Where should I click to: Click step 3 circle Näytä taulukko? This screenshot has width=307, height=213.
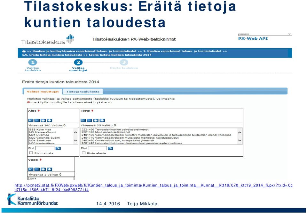pos(124,62)
